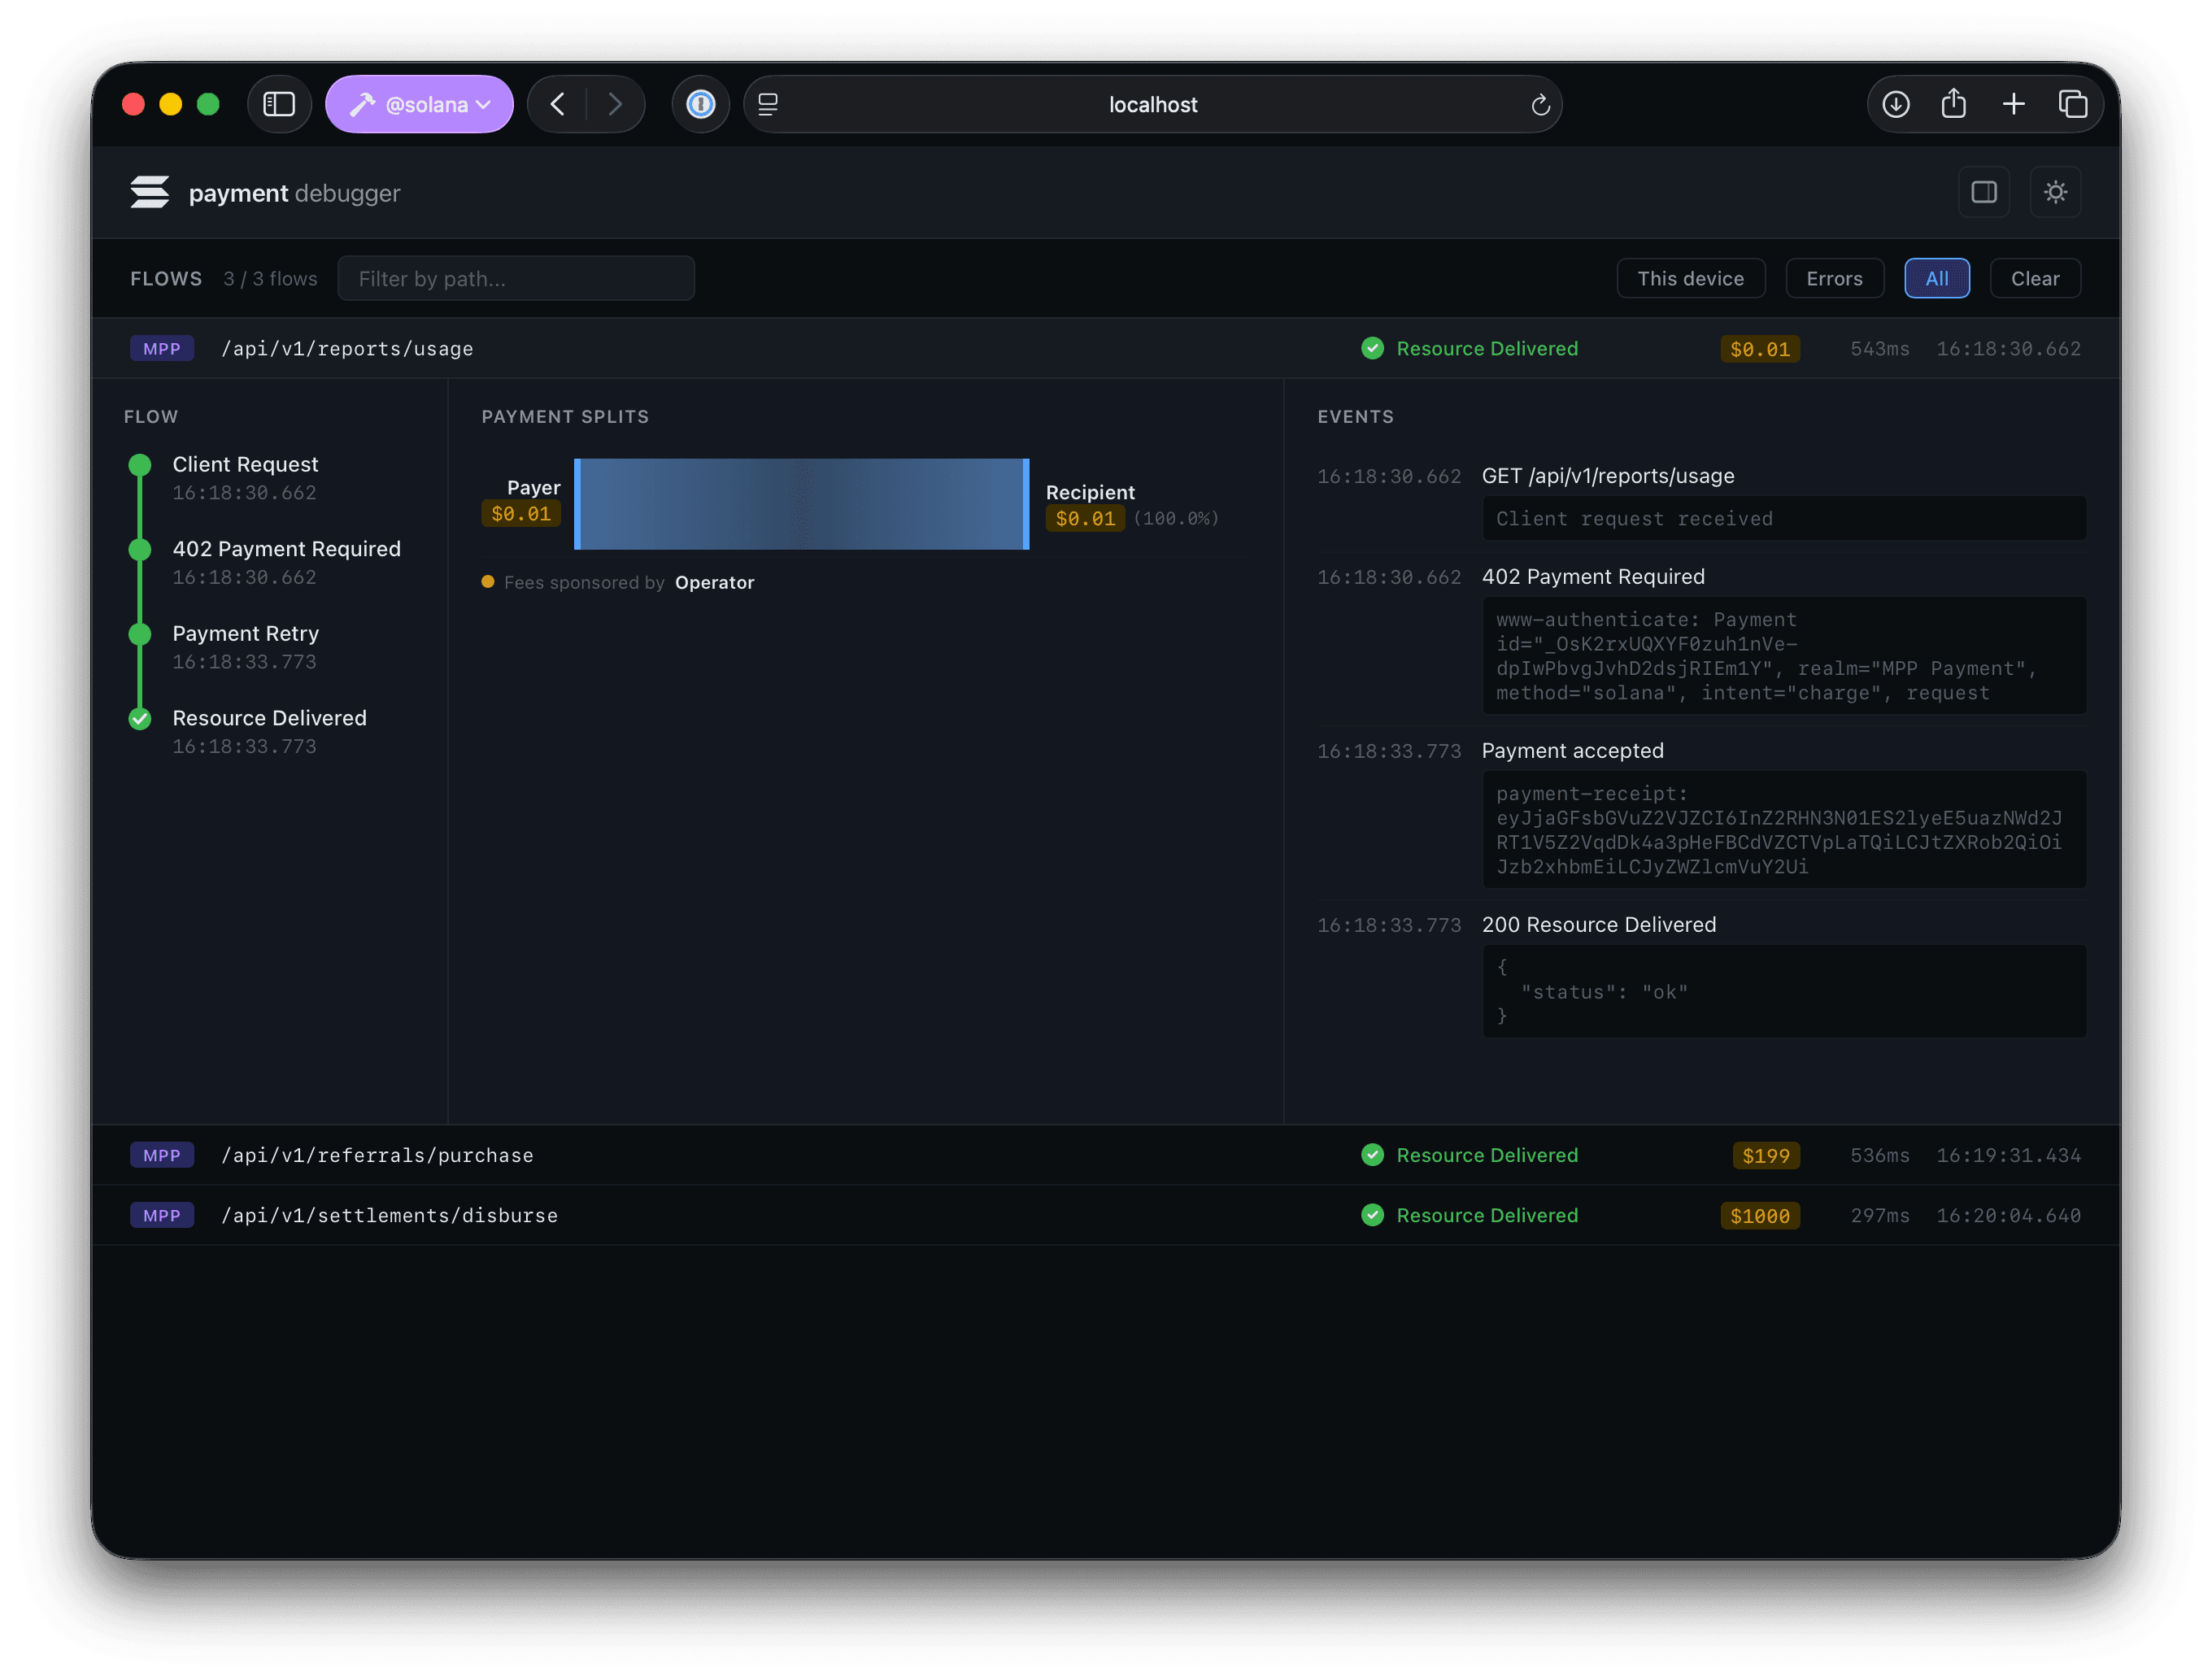The height and width of the screenshot is (1680, 2212).
Task: Click the status ok JSON response block
Action: click(x=1784, y=992)
